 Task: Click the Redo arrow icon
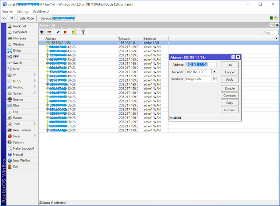(x=11, y=18)
